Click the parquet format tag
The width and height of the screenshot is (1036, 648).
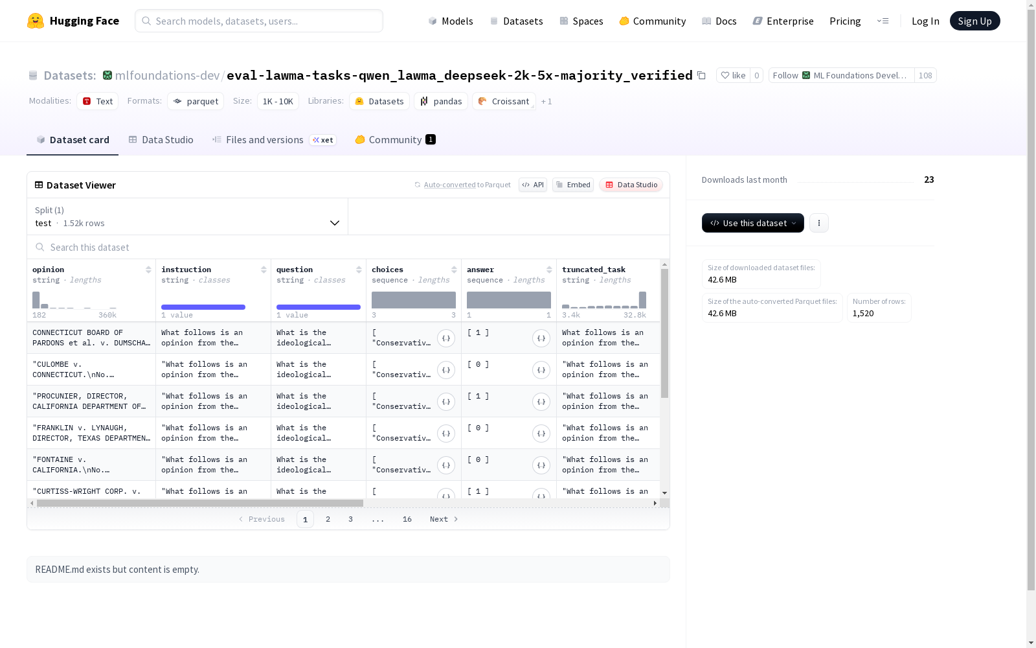click(196, 101)
